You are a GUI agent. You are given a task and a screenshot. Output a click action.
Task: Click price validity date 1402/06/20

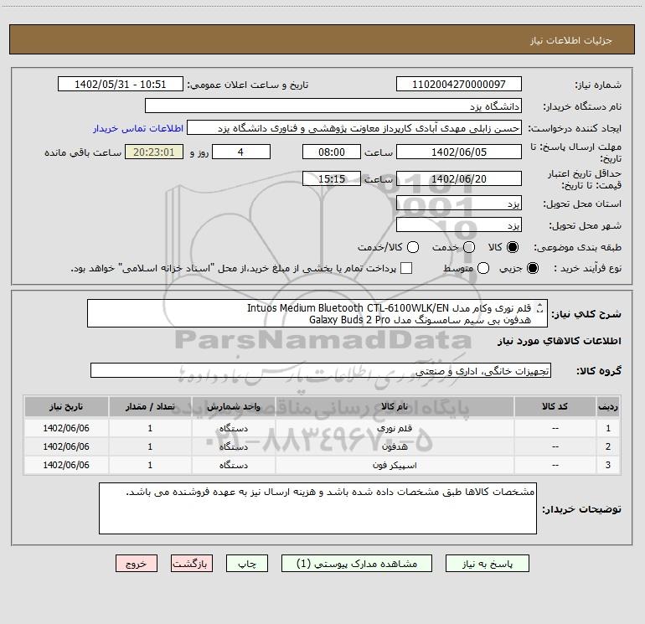(x=459, y=178)
